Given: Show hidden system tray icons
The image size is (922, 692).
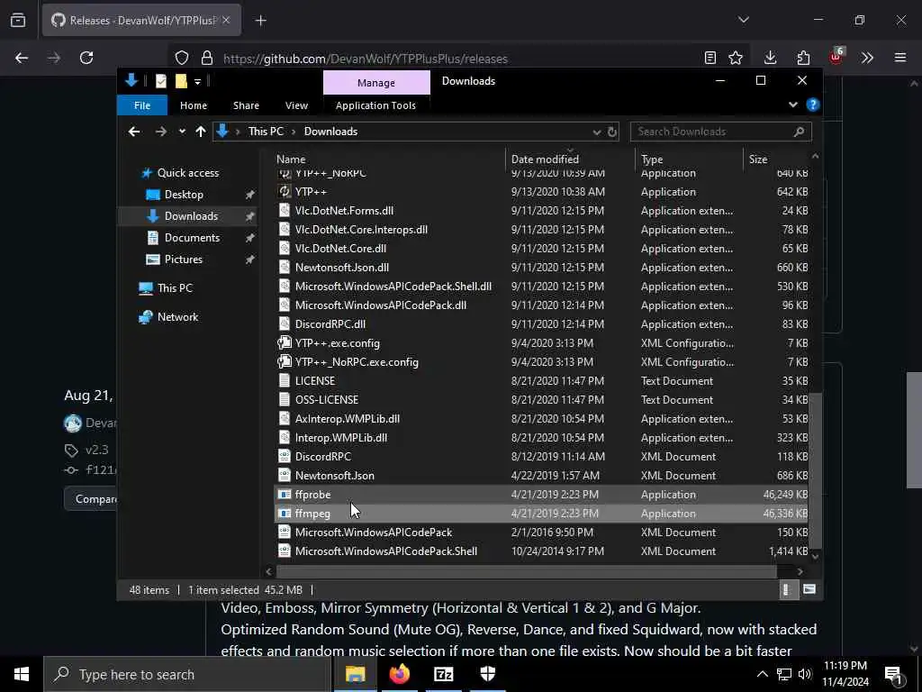Looking at the screenshot, I should pyautogui.click(x=762, y=674).
